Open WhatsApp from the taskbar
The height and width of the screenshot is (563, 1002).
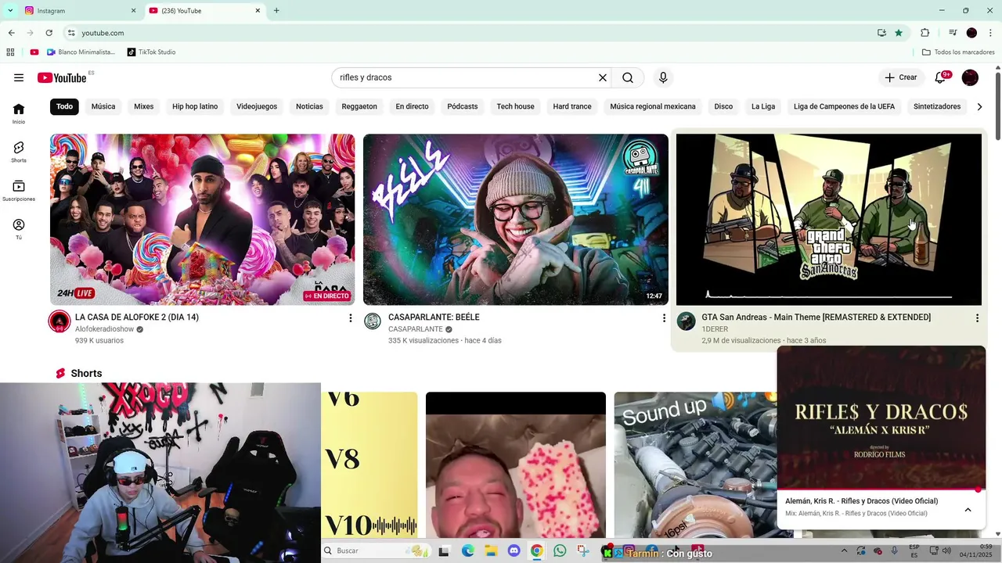560,550
